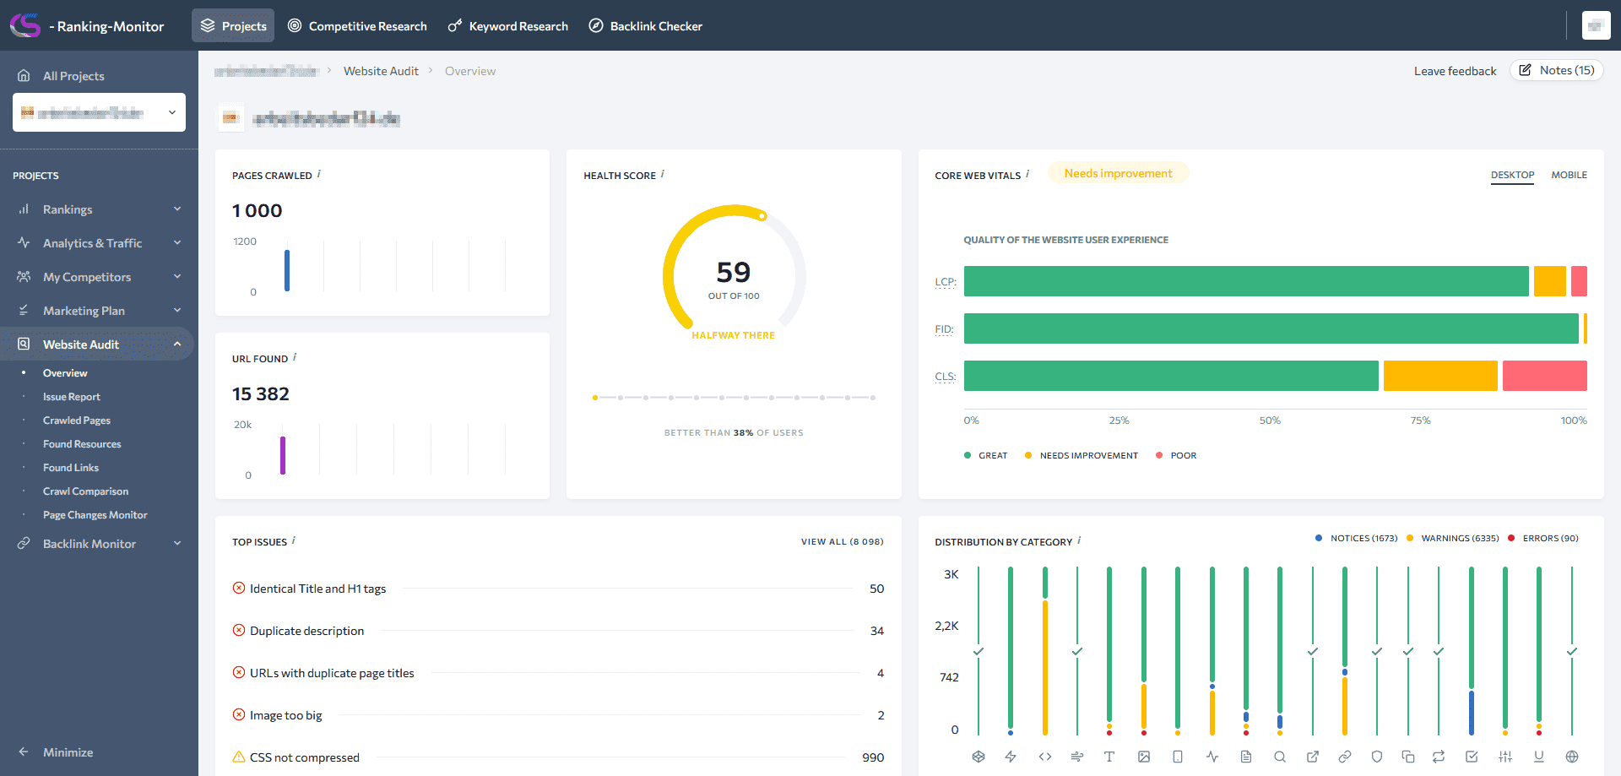Screen dimensions: 1621x776
Task: Open the Issue Report page from sidebar
Action: pyautogui.click(x=72, y=396)
